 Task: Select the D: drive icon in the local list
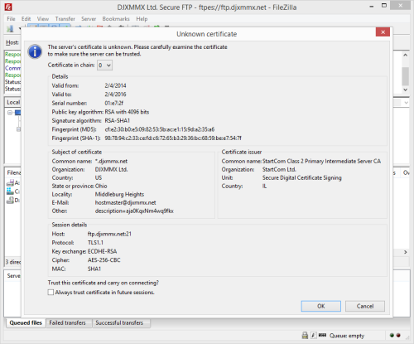pyautogui.click(x=10, y=200)
